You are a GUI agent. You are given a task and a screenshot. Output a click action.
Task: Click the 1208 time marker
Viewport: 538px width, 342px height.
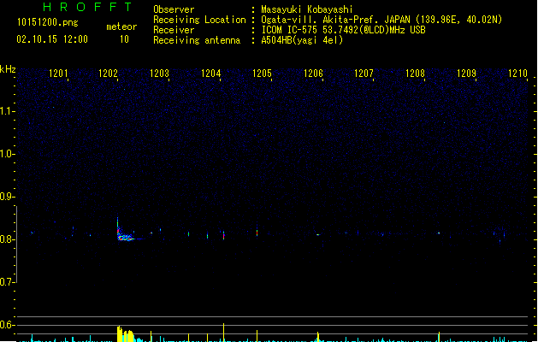click(415, 74)
